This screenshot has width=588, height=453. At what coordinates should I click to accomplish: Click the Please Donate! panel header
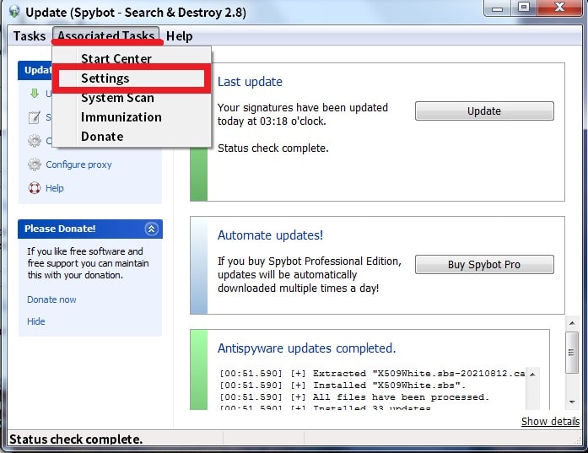(90, 229)
